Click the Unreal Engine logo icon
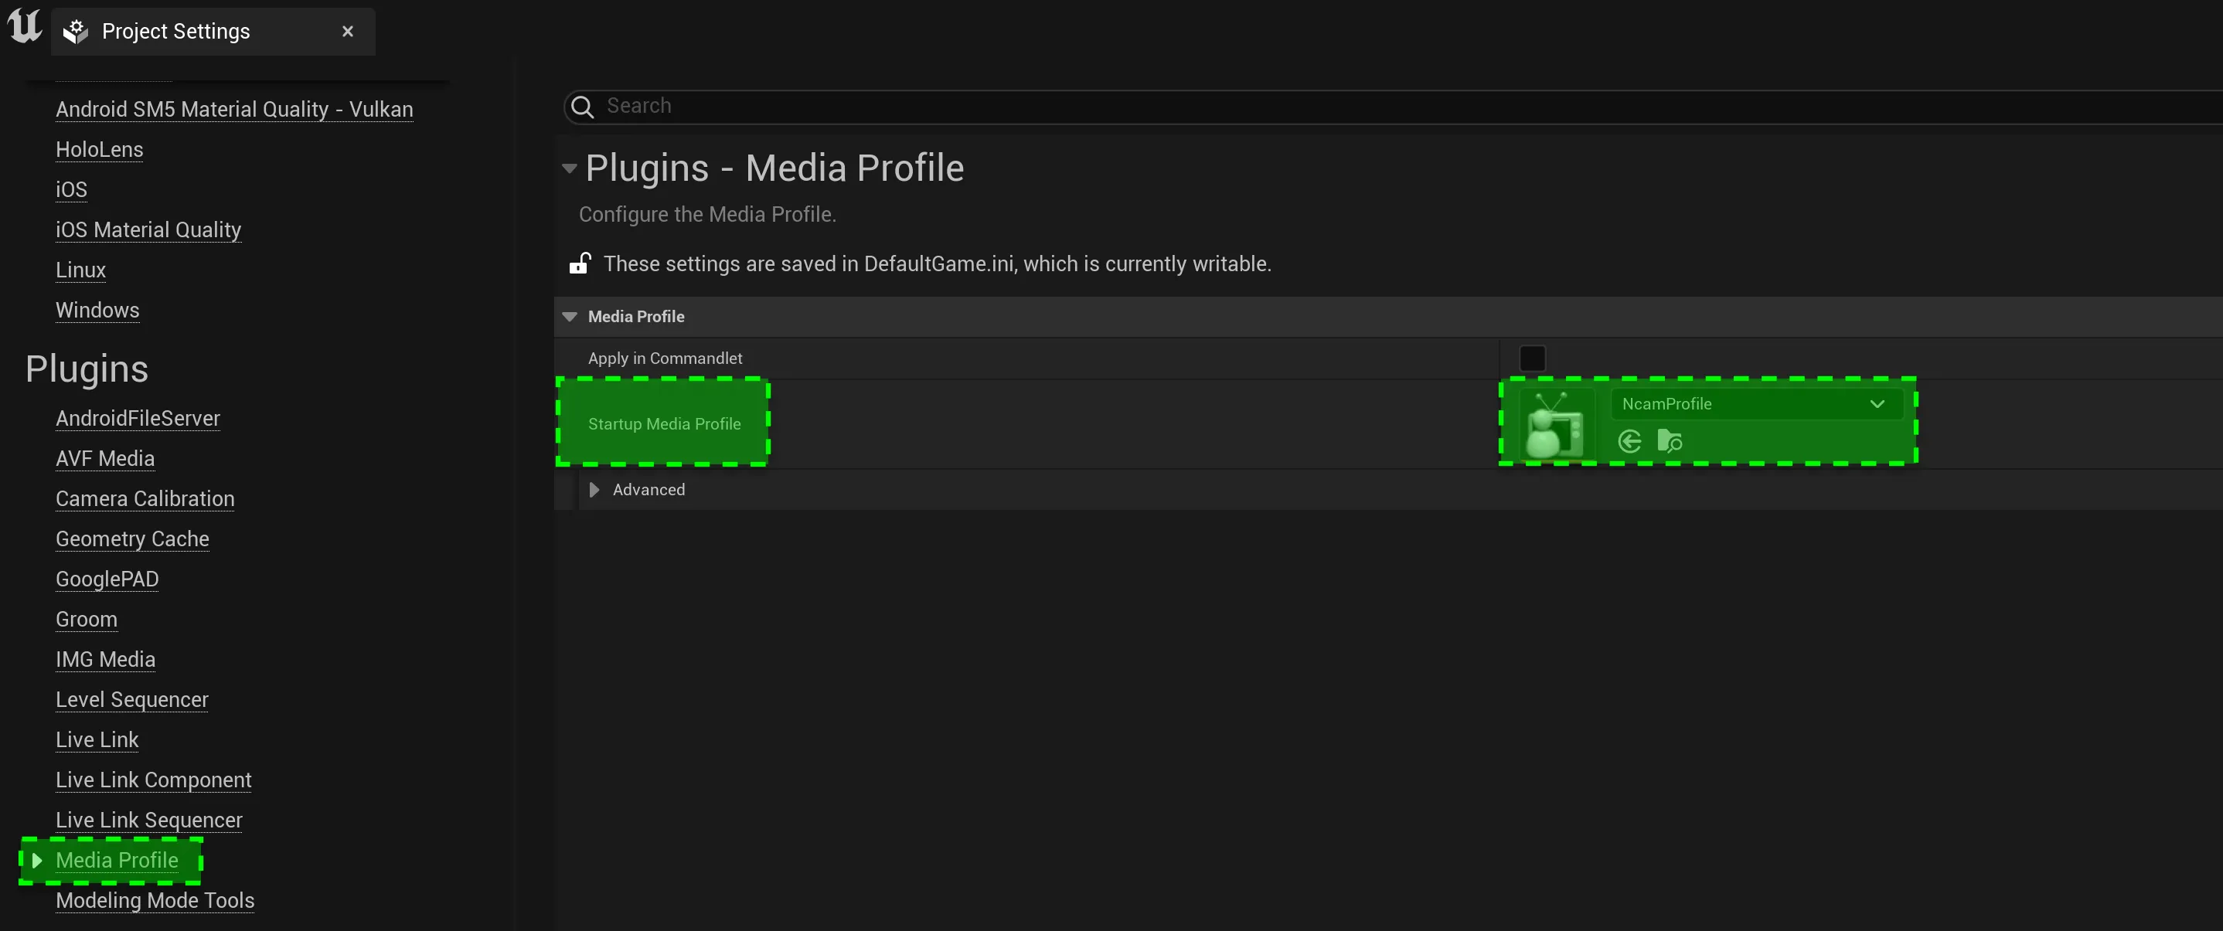This screenshot has width=2223, height=931. (25, 26)
